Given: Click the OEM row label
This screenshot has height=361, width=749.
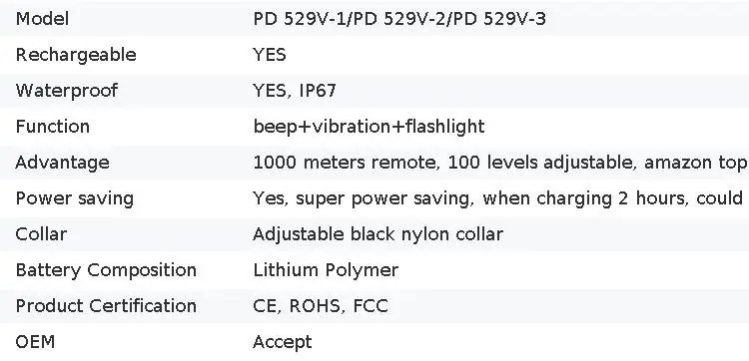Looking at the screenshot, I should [x=35, y=341].
